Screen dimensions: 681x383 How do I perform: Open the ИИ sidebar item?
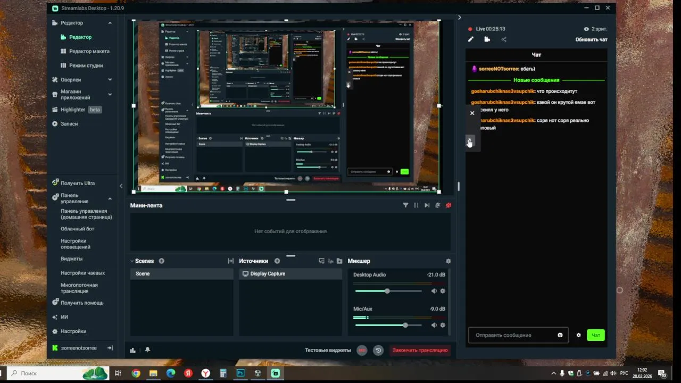[64, 317]
